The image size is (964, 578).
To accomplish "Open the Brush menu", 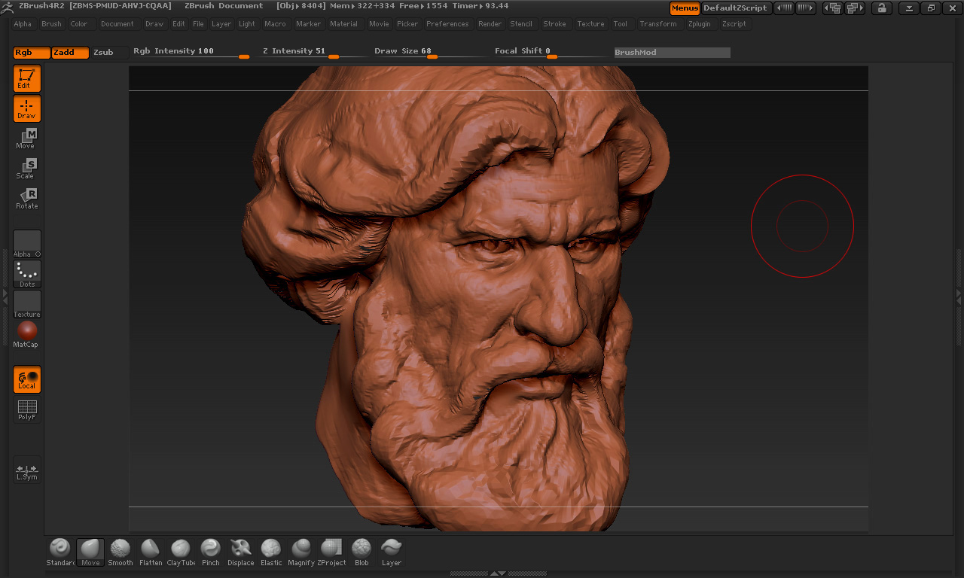I will pos(52,24).
